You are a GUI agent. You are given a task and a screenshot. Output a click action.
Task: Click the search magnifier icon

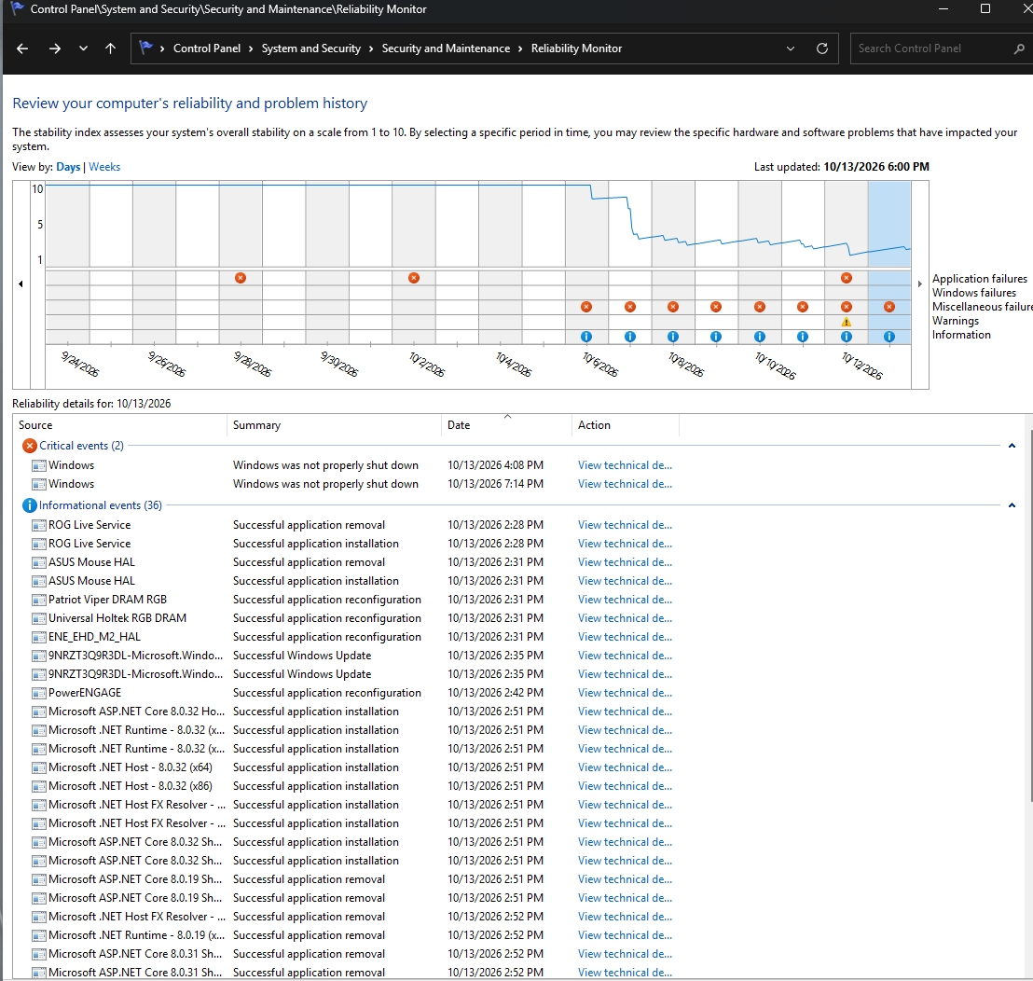point(1018,48)
